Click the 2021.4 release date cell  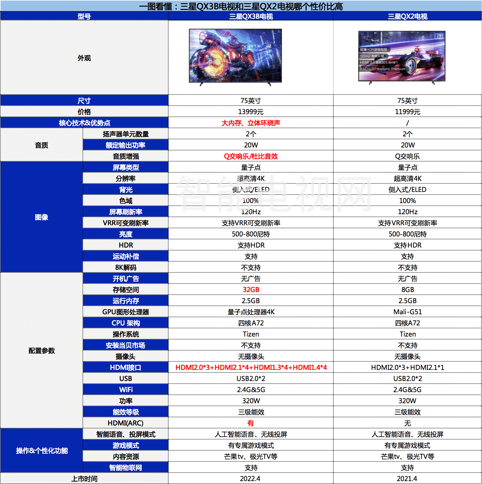(x=407, y=479)
